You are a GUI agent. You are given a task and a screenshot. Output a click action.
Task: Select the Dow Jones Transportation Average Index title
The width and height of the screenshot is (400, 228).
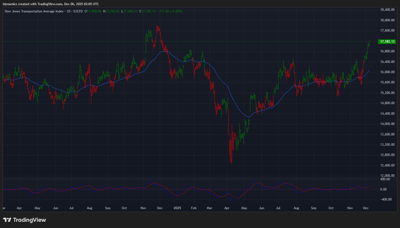coord(34,11)
